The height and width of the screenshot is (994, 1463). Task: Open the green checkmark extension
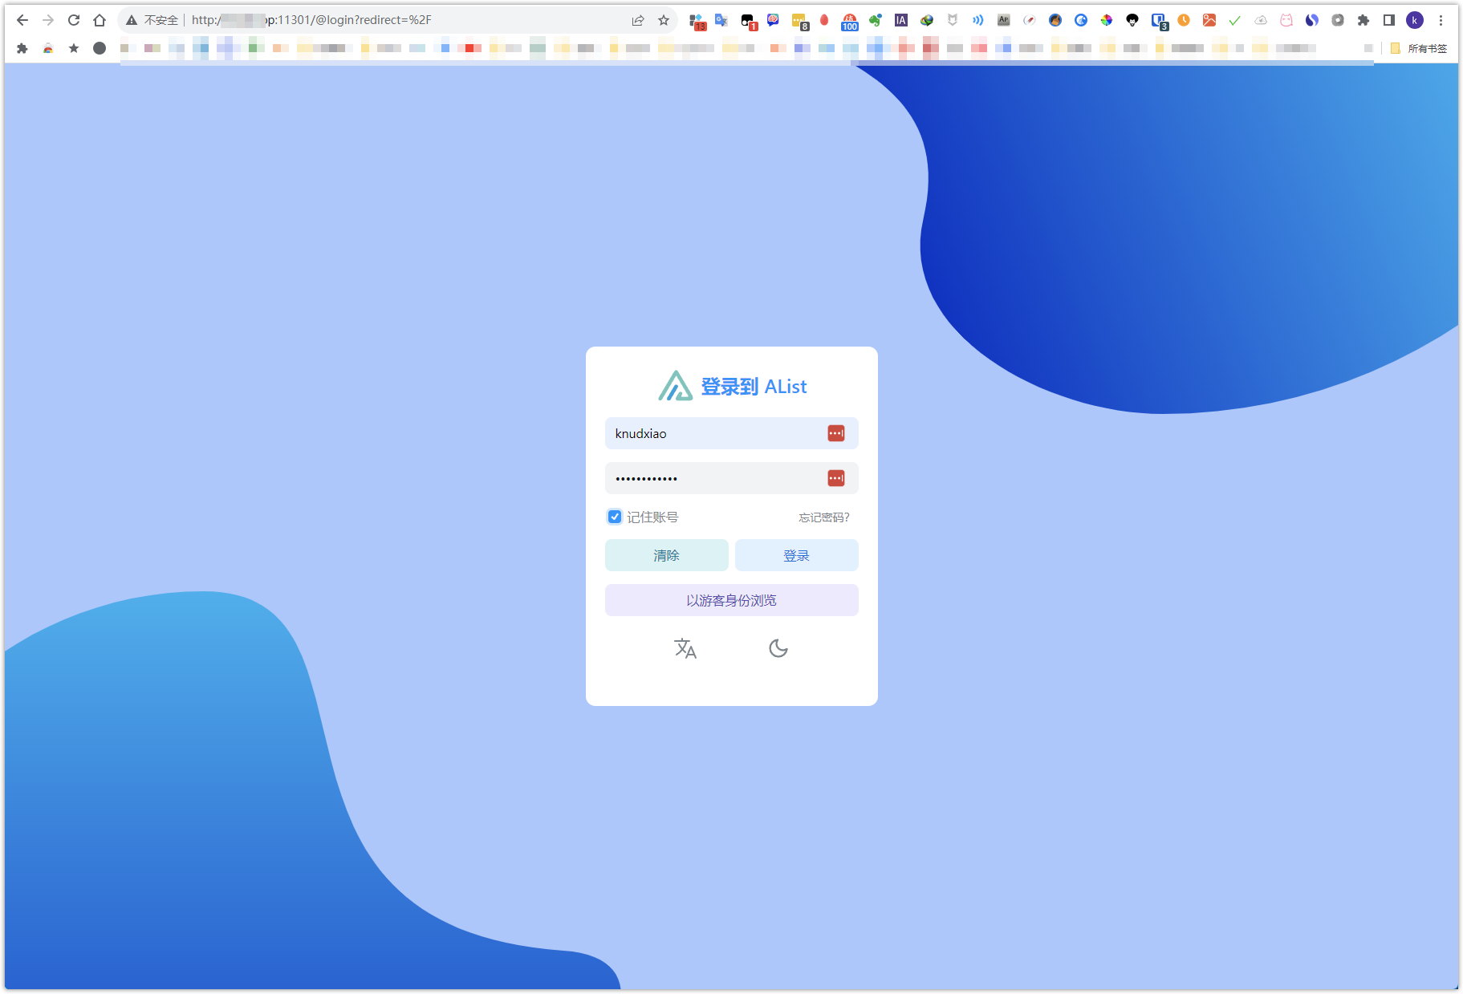click(x=1235, y=20)
